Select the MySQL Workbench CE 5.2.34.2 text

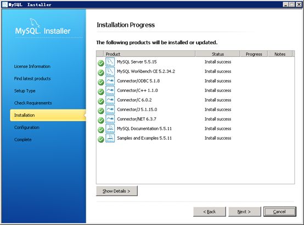coord(146,71)
